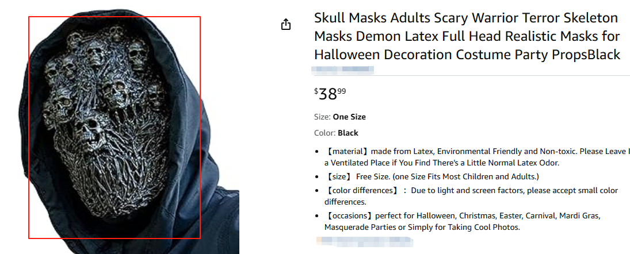Click the 【color differences】 bullet point

[x=471, y=190]
